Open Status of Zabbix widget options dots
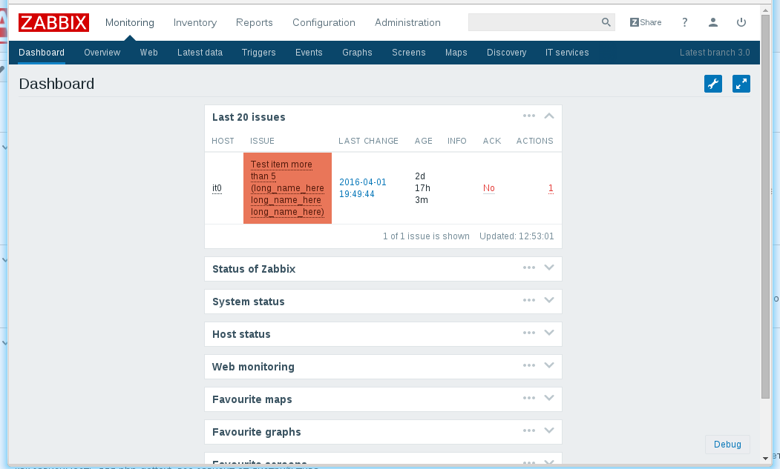Image resolution: width=780 pixels, height=469 pixels. click(529, 267)
